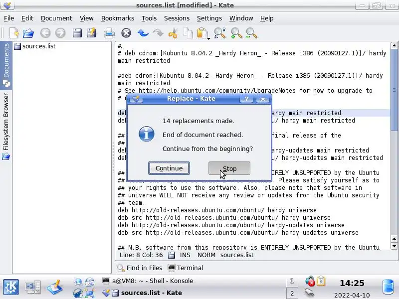Click Stop in the Replace dialog
The height and width of the screenshot is (299, 399).
229,168
